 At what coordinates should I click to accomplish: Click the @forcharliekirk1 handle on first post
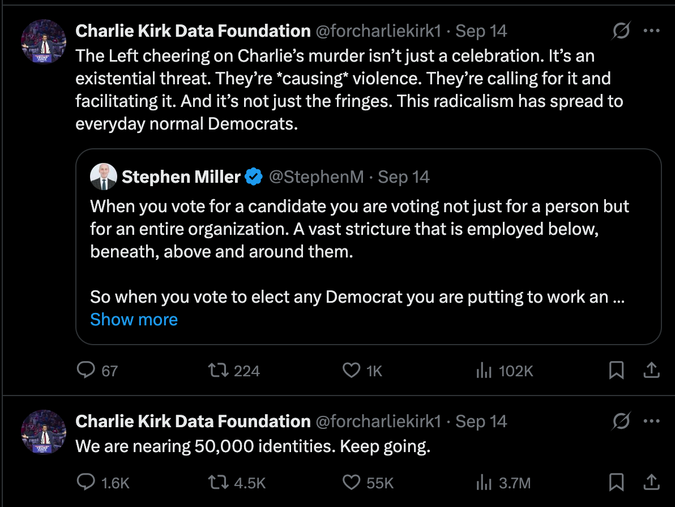coord(377,31)
